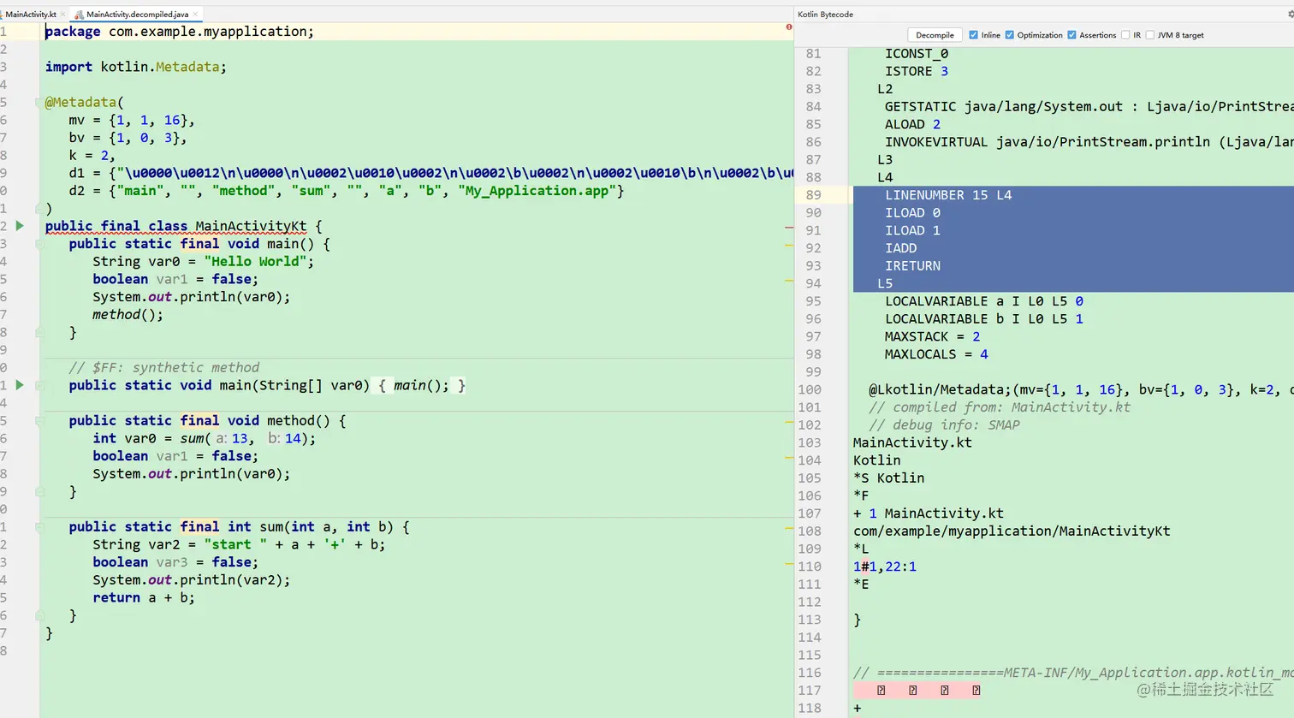Image resolution: width=1294 pixels, height=718 pixels.
Task: Click the import kotlin.Metadata line
Action: (136, 67)
